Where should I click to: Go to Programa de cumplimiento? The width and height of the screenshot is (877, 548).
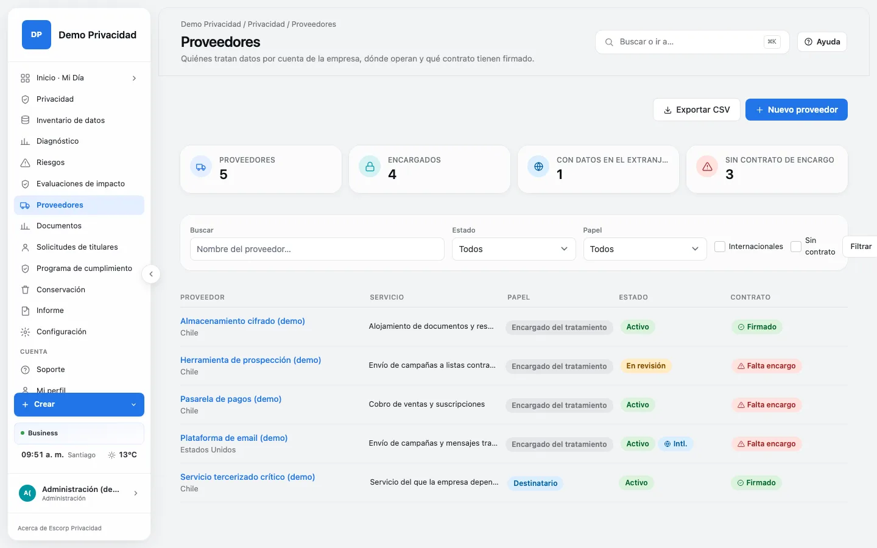[79, 269]
